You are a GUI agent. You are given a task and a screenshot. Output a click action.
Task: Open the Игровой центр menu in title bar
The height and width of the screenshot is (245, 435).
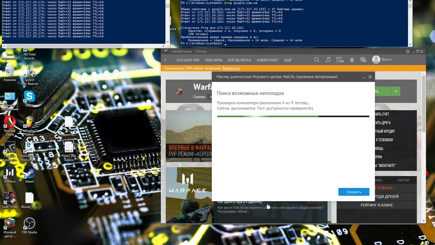181,51
